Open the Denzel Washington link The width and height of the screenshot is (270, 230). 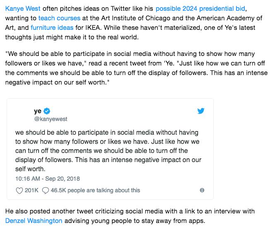[x=34, y=221]
